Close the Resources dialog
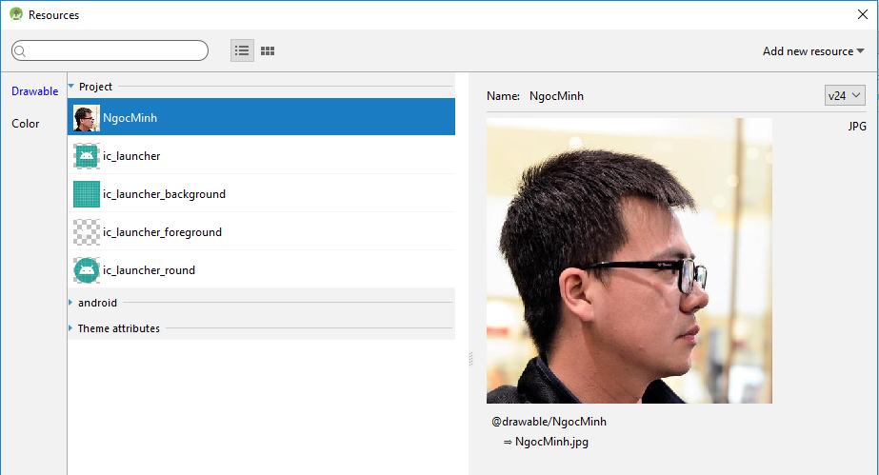Image resolution: width=879 pixels, height=475 pixels. pyautogui.click(x=862, y=14)
